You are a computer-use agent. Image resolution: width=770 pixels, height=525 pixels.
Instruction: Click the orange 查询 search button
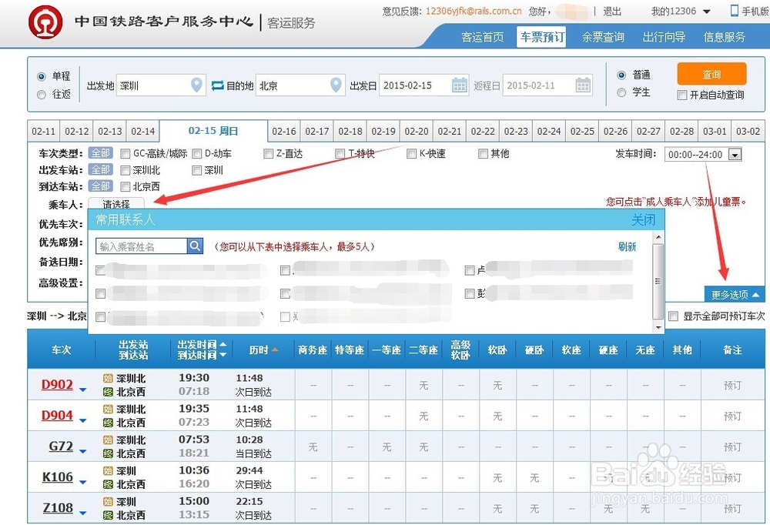click(x=711, y=73)
